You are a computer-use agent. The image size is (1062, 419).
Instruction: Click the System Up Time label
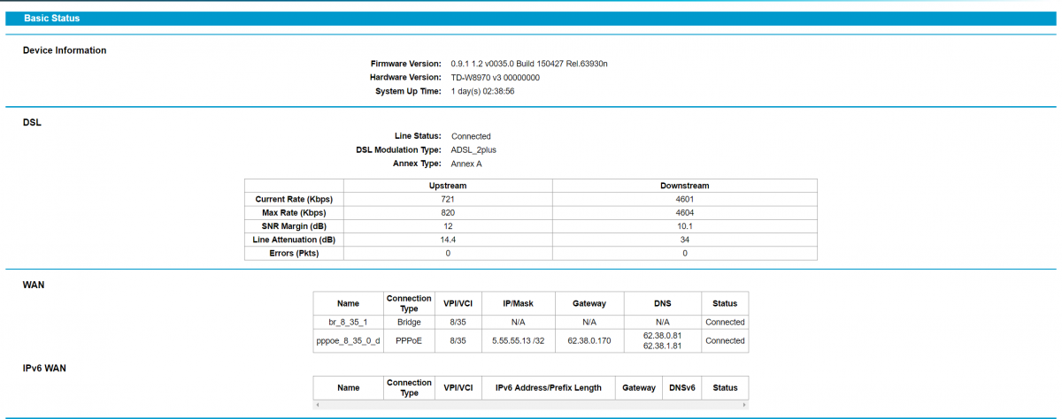click(408, 91)
